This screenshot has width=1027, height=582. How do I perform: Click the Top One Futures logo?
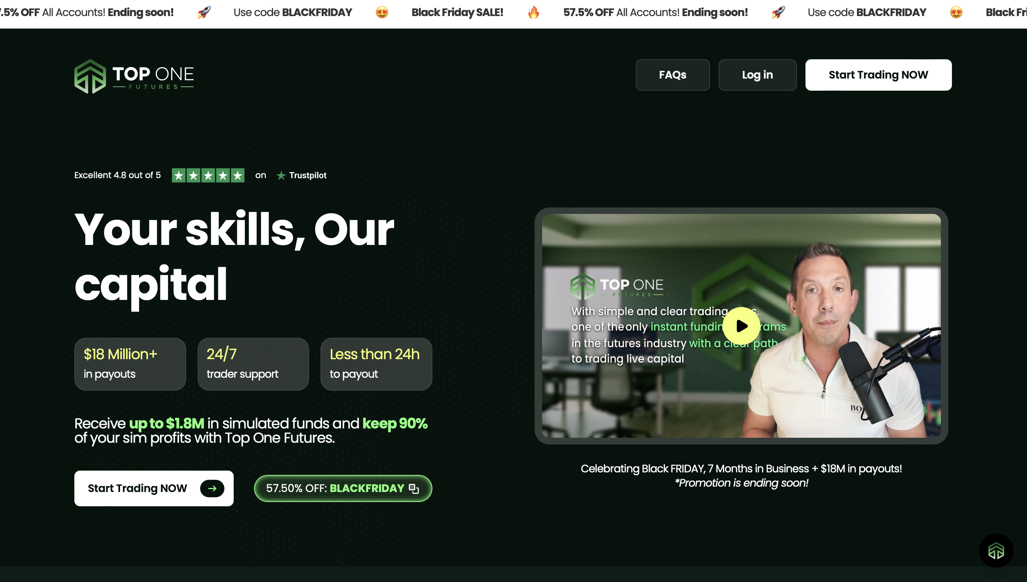click(x=134, y=76)
